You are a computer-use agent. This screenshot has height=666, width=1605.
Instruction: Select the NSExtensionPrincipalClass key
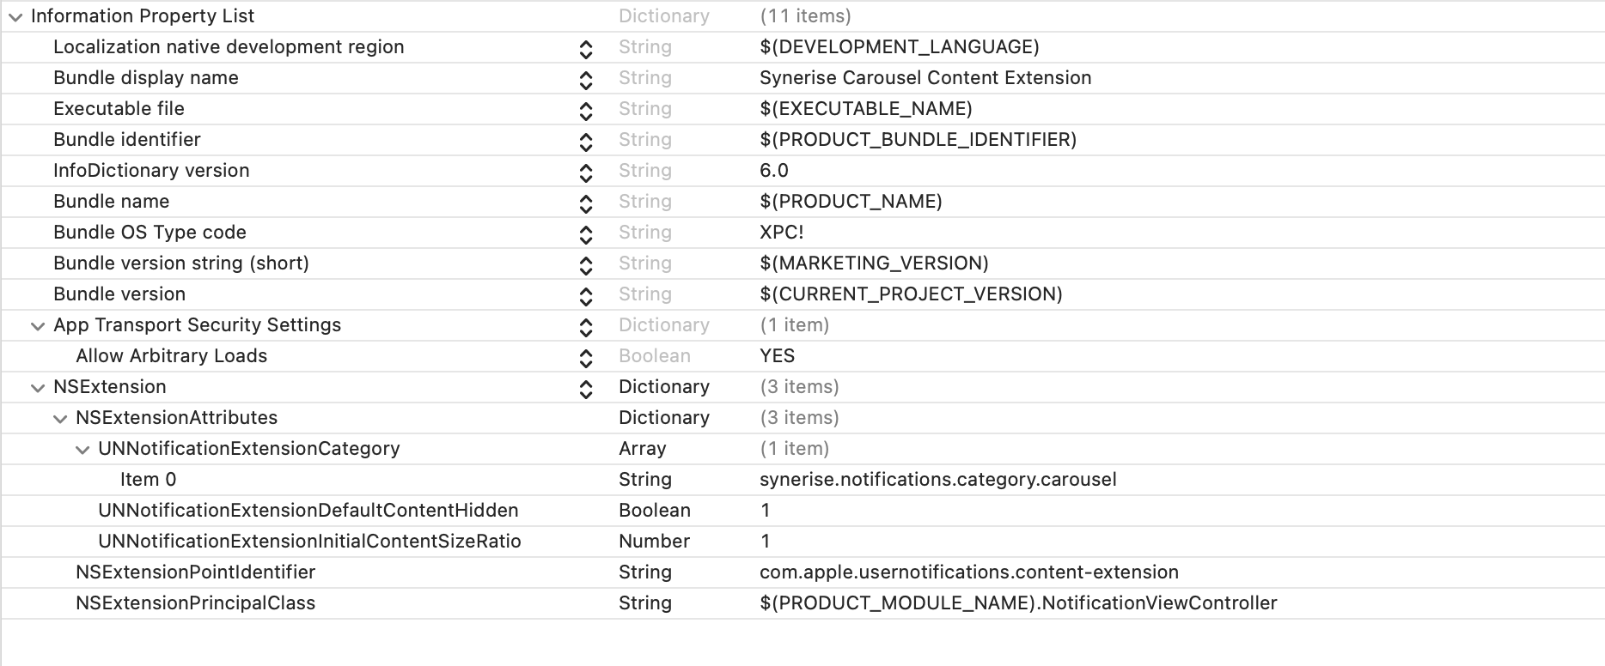pyautogui.click(x=196, y=603)
